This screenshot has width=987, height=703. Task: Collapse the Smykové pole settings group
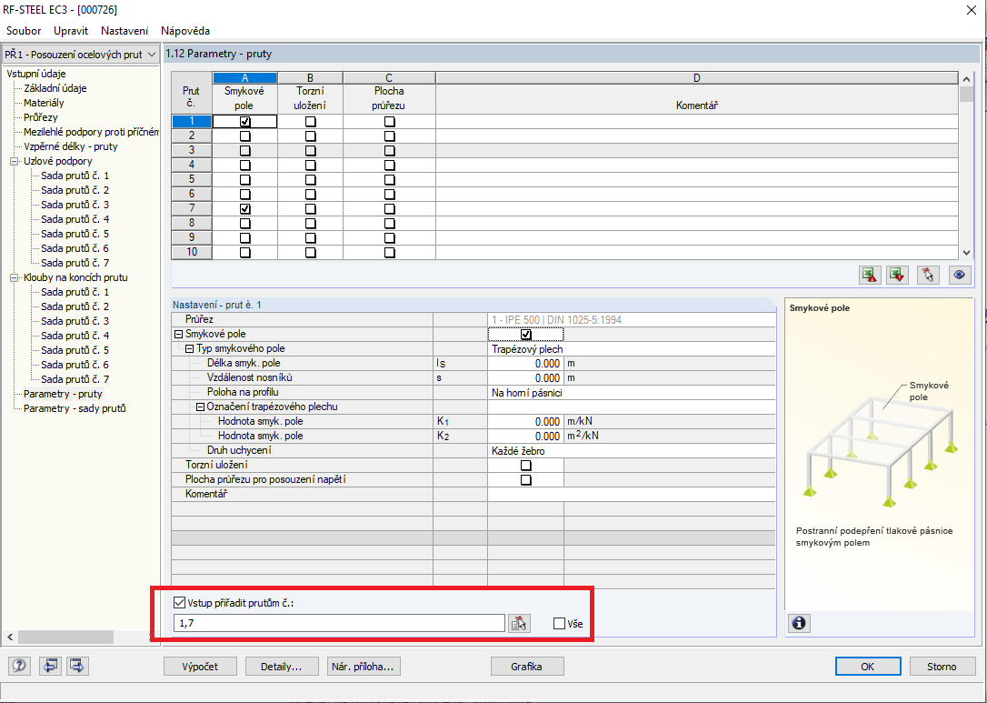coord(178,335)
